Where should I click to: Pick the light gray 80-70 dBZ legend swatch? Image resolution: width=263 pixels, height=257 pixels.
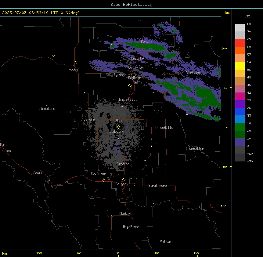click(x=240, y=28)
